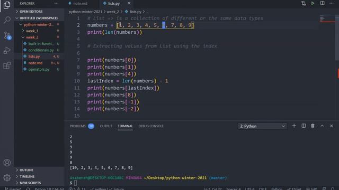The width and height of the screenshot is (339, 190).
Task: Switch to the Terminal panel tab
Action: tap(125, 126)
